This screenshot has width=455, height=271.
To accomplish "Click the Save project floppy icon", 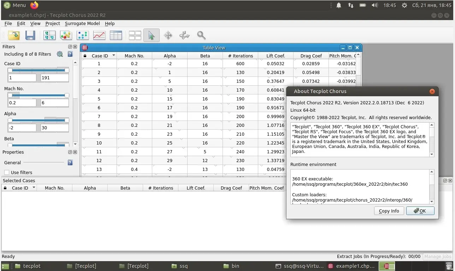I will (30, 35).
